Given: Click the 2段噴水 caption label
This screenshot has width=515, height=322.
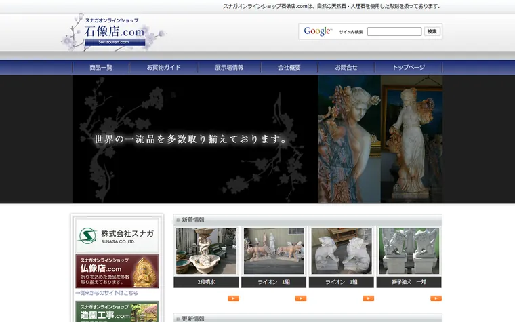Looking at the screenshot, I should click(206, 282).
